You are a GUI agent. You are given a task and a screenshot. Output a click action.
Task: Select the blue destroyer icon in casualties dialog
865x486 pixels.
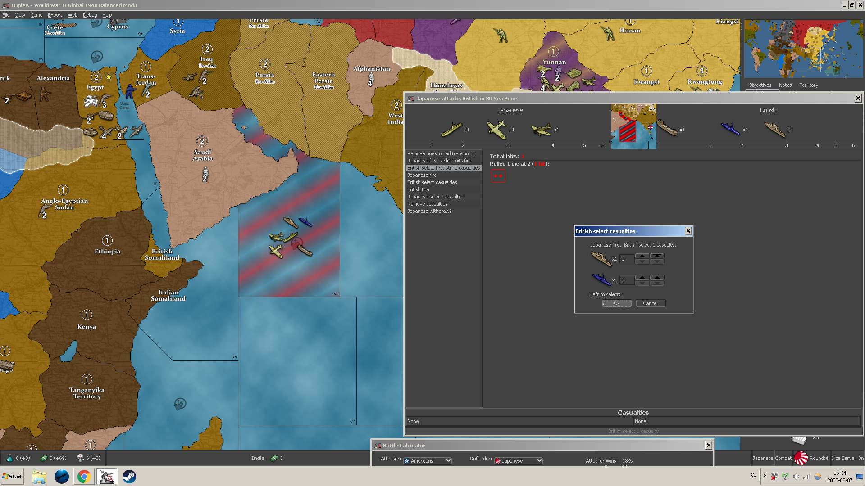coord(601,279)
